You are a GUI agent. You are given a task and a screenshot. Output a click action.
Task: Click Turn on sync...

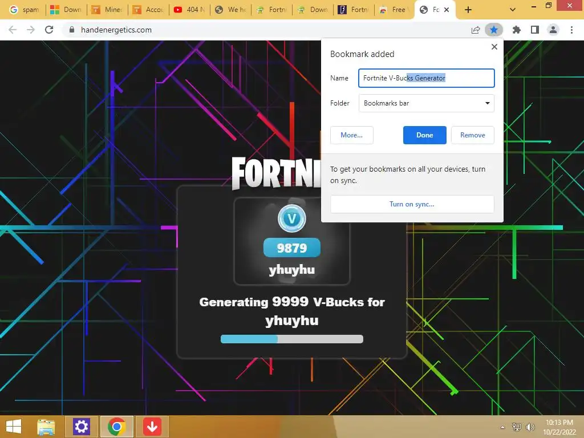pos(412,204)
